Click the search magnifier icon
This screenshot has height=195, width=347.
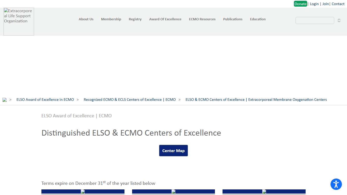tap(339, 20)
